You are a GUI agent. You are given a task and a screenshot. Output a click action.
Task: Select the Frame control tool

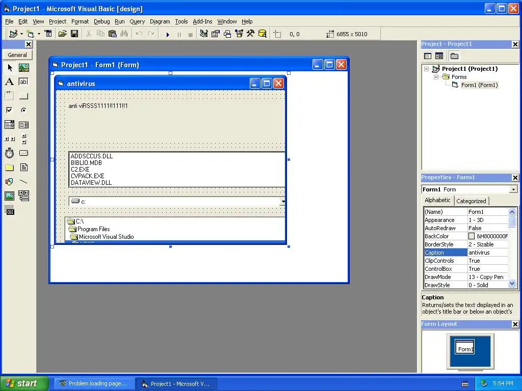point(10,96)
